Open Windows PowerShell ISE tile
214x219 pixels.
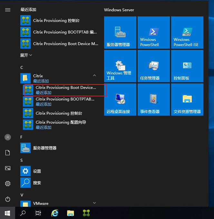187,32
